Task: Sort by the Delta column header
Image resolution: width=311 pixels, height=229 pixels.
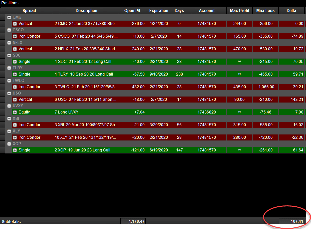Action: (291, 11)
